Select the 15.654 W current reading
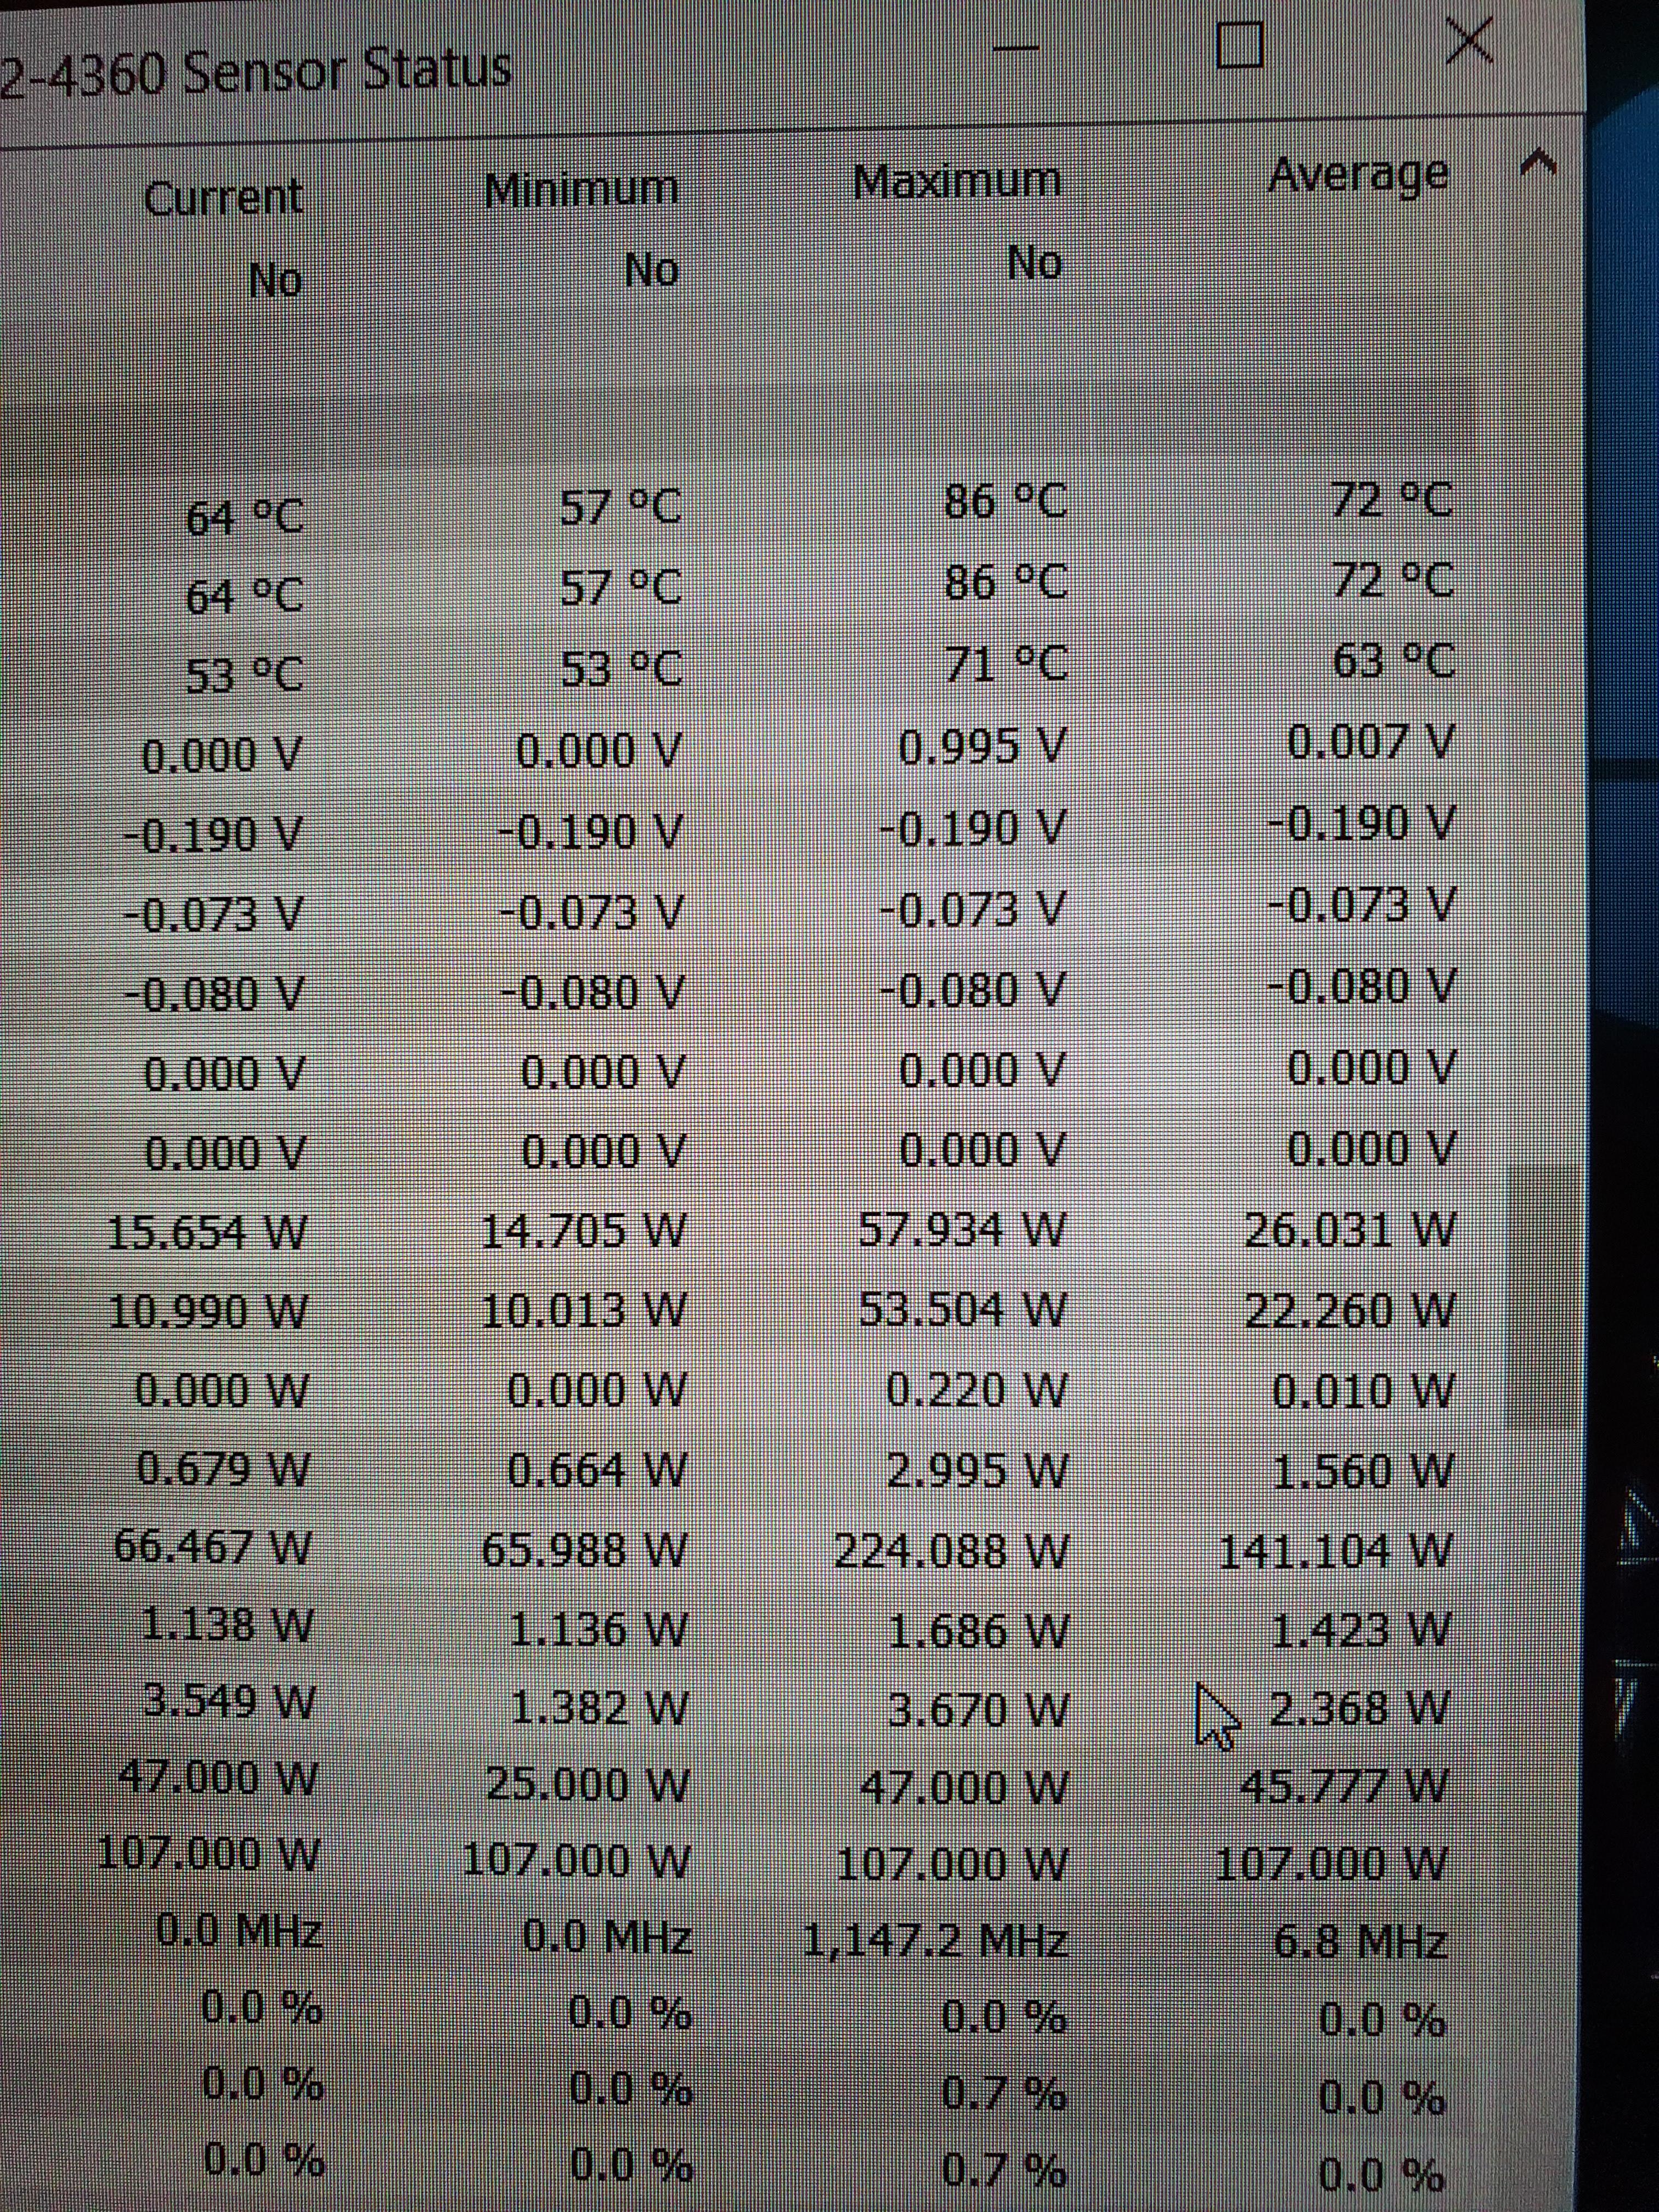 click(207, 1231)
